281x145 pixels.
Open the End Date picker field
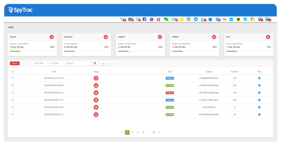click(56, 64)
